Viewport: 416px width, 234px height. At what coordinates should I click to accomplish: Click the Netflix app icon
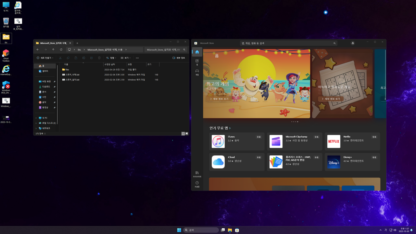[x=333, y=141]
